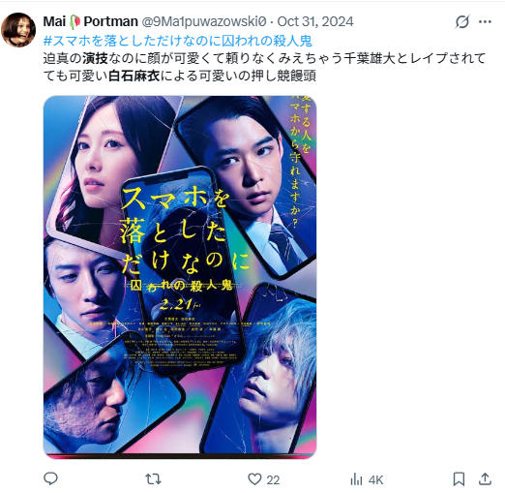The width and height of the screenshot is (505, 493).
Task: Open Mai Portman's profile avatar
Action: tap(18, 30)
